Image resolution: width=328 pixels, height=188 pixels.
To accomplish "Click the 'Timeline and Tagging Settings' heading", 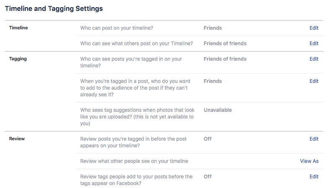I will click(x=54, y=8).
